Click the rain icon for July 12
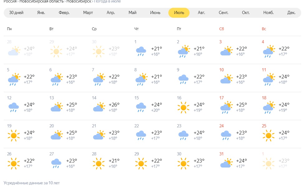 click(14, 107)
